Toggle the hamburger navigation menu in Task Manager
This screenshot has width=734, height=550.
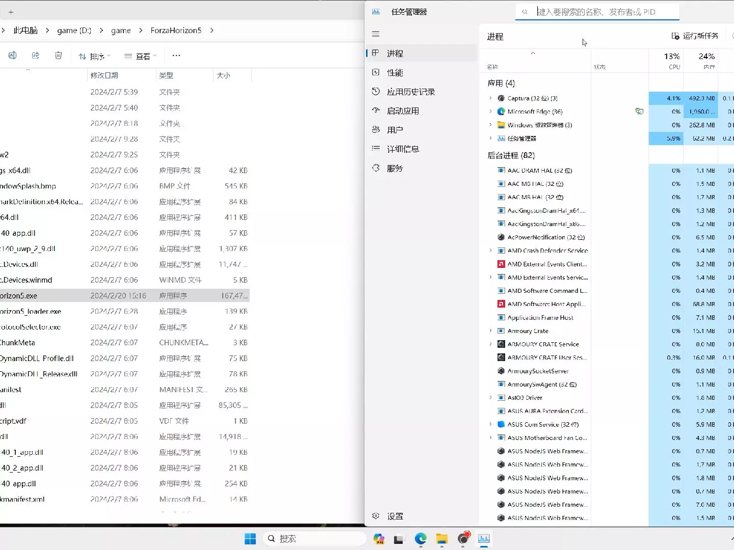pyautogui.click(x=376, y=34)
